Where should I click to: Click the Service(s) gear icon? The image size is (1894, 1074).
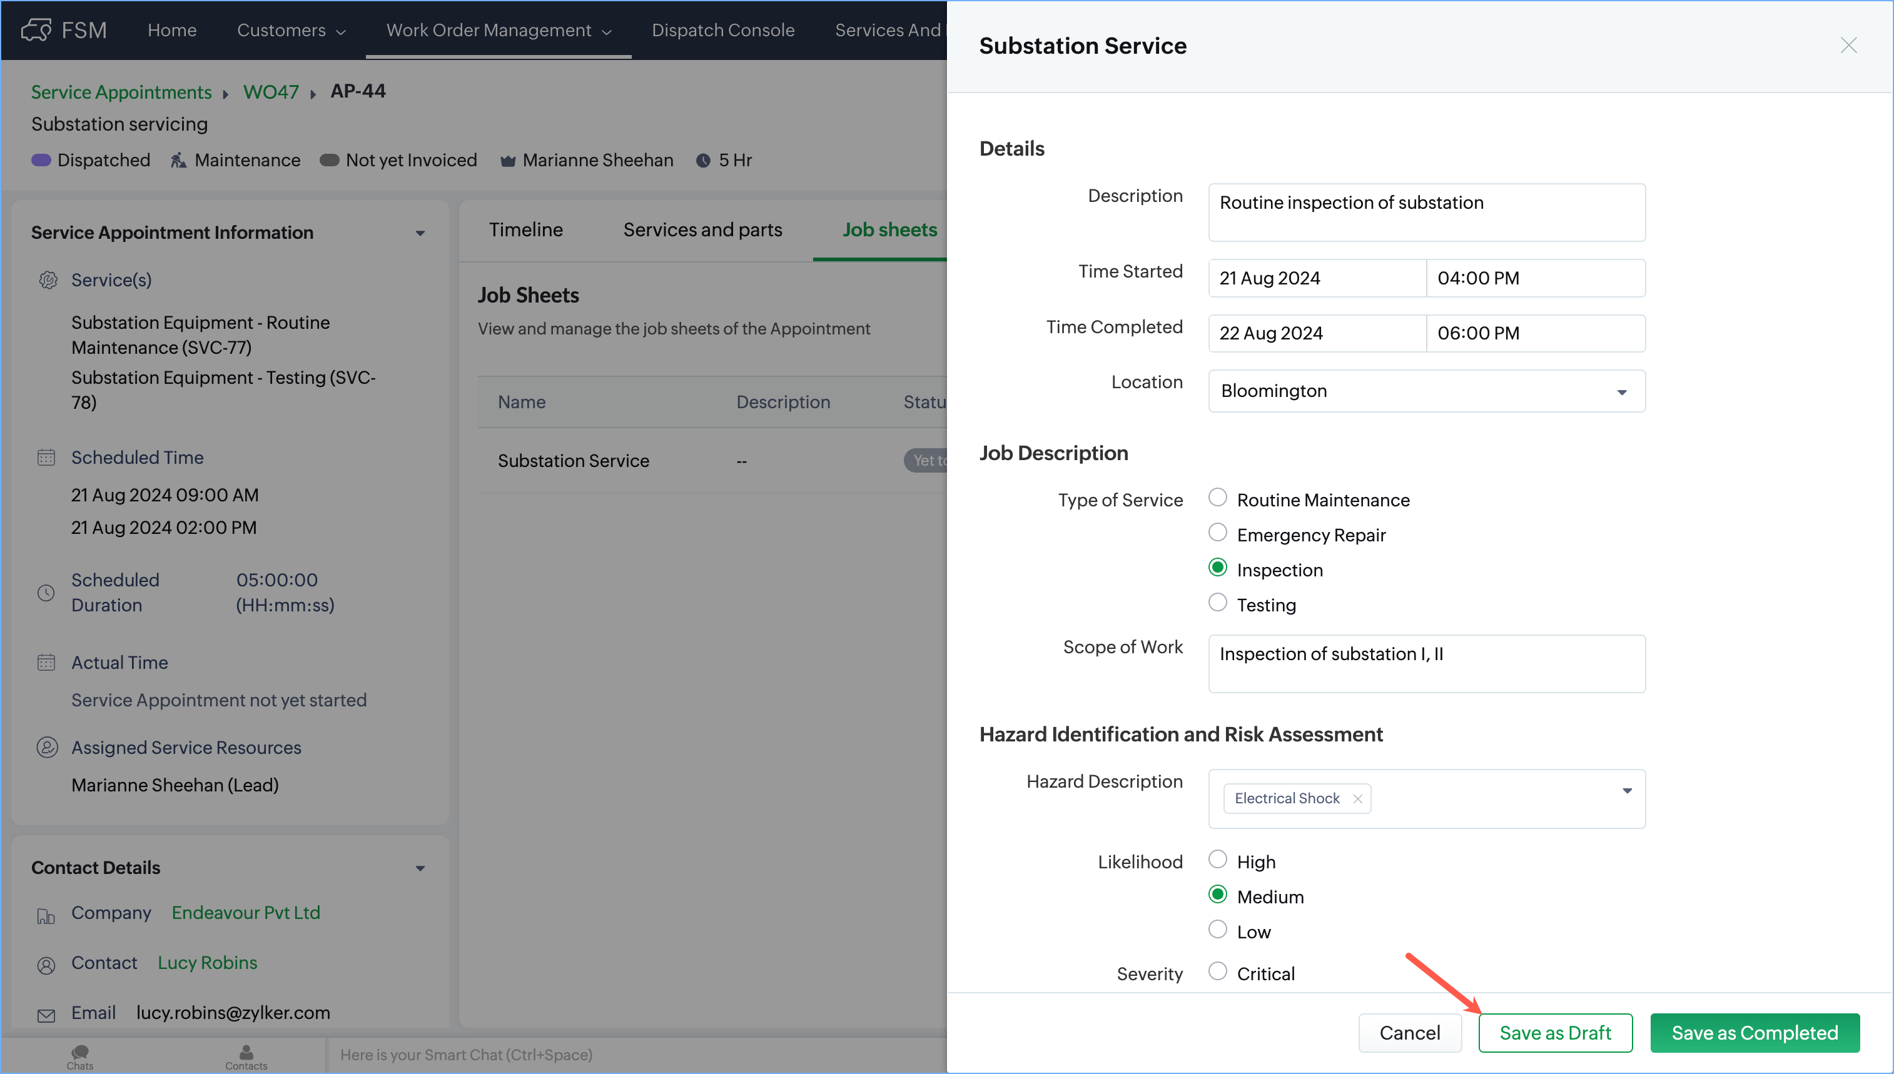coord(48,280)
